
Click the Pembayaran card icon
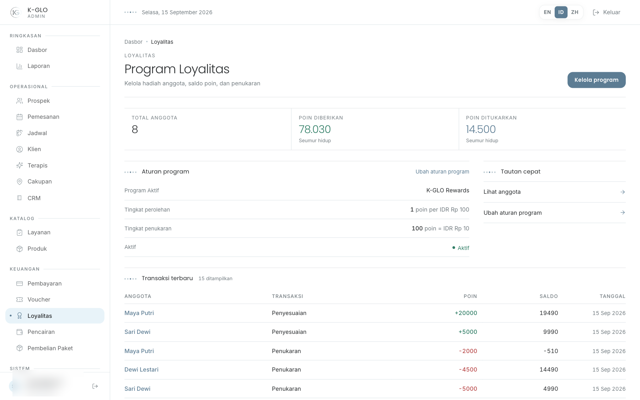tap(20, 283)
